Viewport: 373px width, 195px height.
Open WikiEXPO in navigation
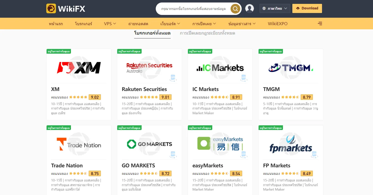[278, 24]
